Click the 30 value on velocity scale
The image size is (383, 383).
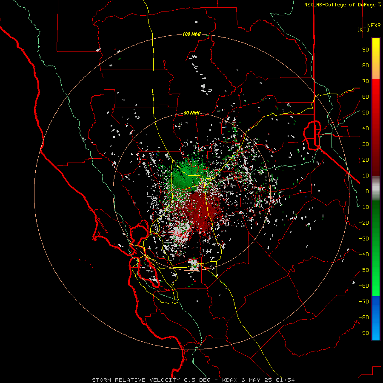[366, 144]
